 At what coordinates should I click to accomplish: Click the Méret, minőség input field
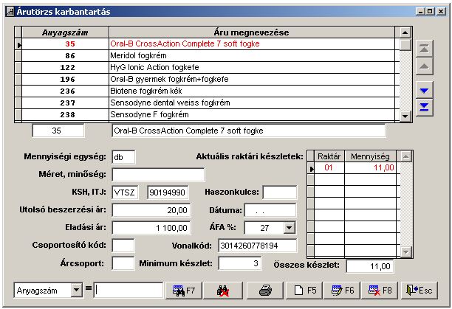click(158, 175)
